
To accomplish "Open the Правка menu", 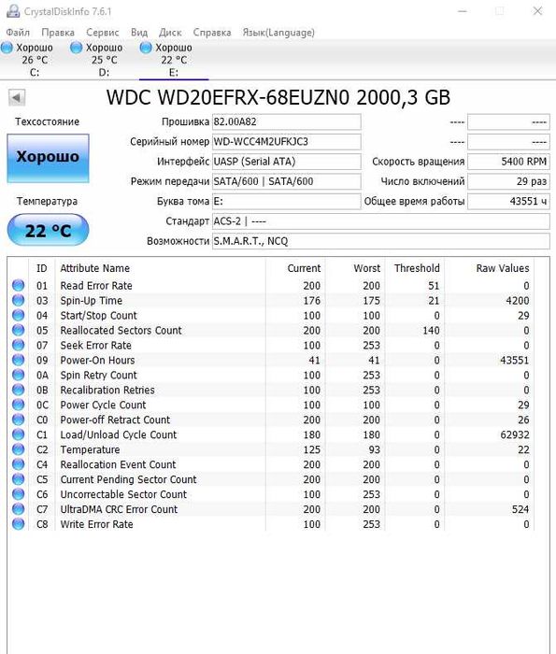I will click(58, 33).
